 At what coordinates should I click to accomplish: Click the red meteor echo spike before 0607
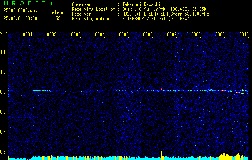pyautogui.click(x=161, y=88)
